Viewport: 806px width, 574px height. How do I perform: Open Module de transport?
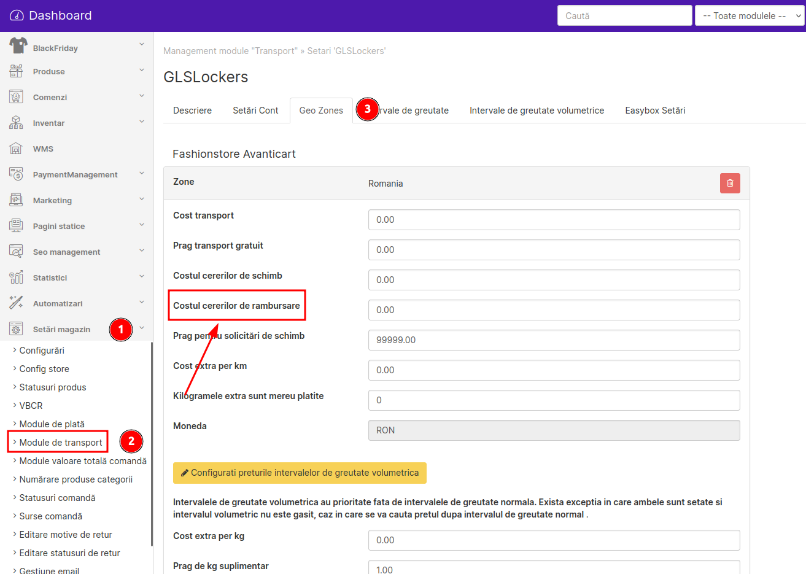click(61, 443)
